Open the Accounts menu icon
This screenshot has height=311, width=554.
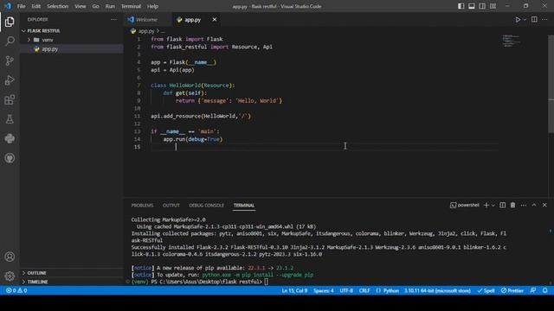click(x=10, y=257)
